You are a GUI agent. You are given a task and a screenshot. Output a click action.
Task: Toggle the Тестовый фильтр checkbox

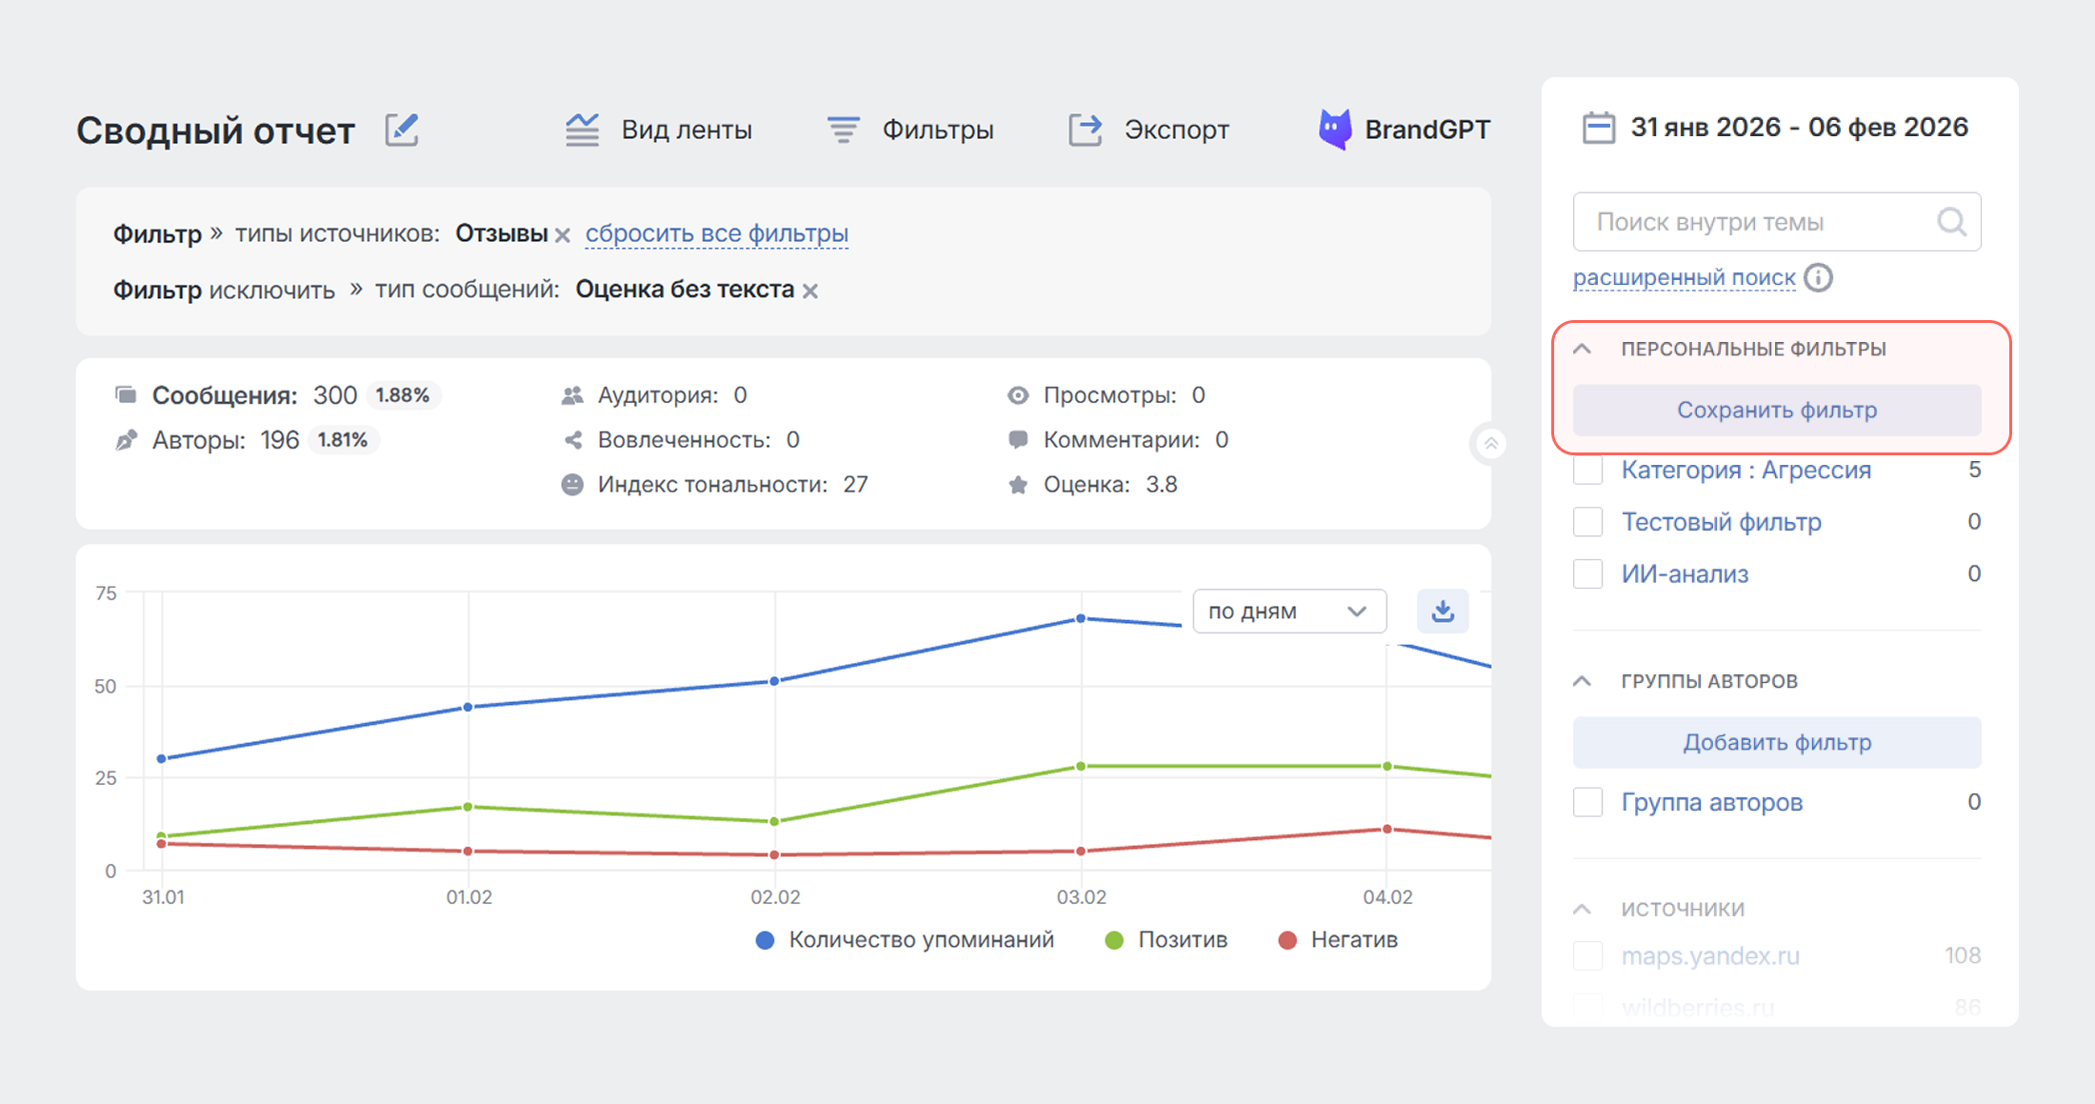click(1587, 522)
